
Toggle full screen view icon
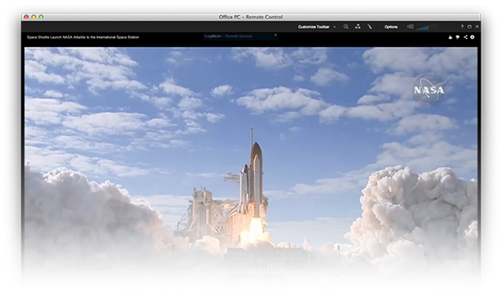point(469,27)
